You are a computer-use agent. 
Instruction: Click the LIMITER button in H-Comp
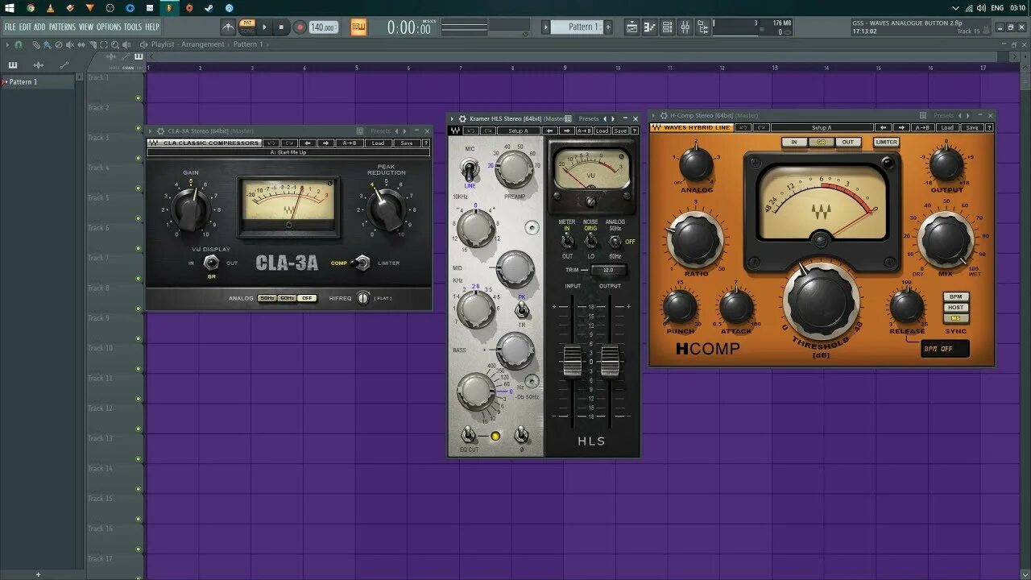[886, 142]
